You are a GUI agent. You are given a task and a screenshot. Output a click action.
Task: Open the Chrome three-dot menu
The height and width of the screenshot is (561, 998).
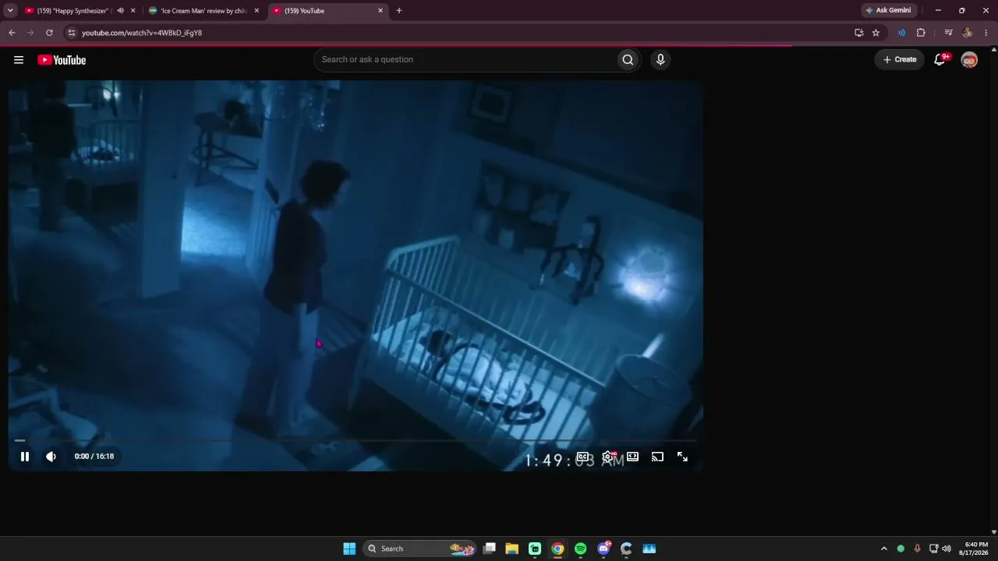986,33
